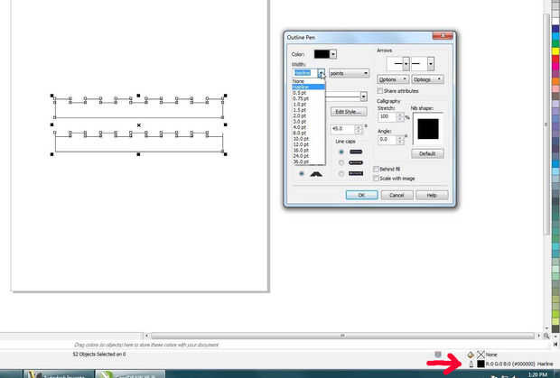Click Cancel in Outline Pen dialog
The height and width of the screenshot is (378, 560).
click(x=397, y=195)
